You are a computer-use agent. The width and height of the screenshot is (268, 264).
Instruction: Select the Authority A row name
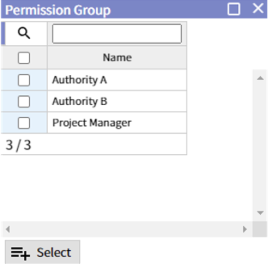point(80,80)
